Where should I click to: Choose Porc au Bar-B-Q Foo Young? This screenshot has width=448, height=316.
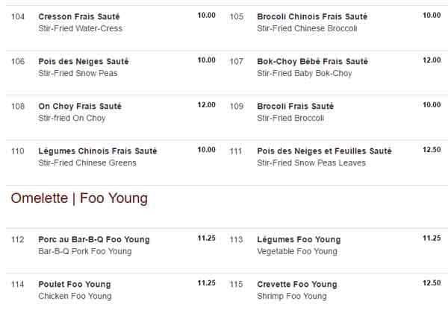[93, 239]
